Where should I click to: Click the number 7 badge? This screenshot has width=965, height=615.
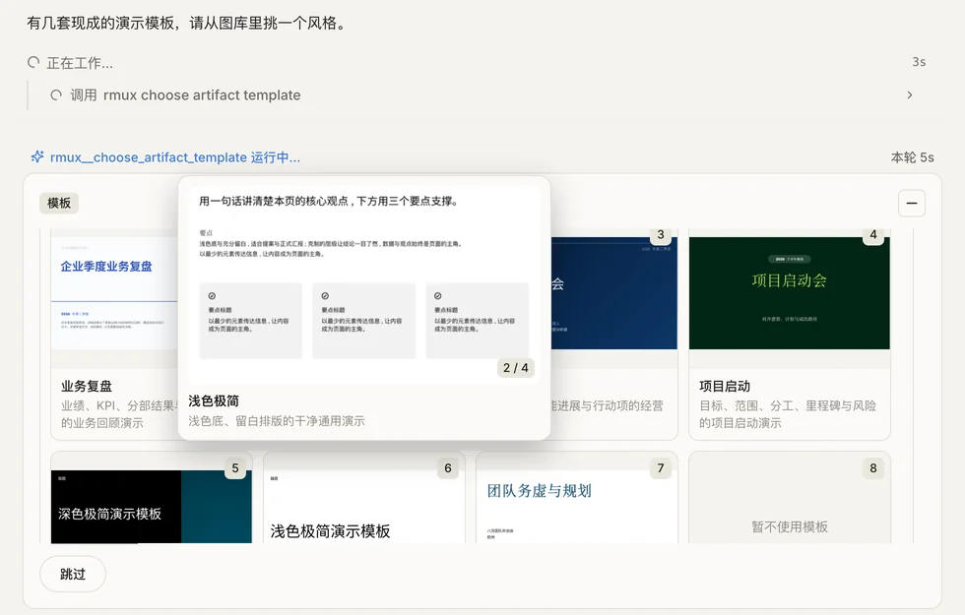[661, 468]
